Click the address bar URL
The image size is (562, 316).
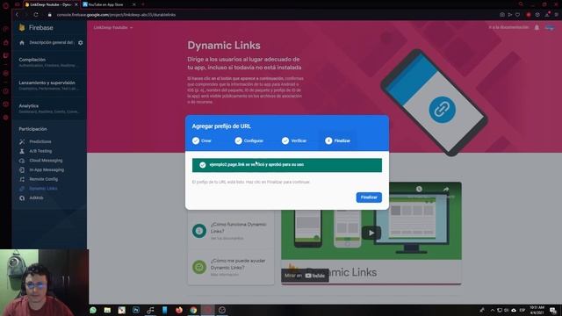(116, 15)
